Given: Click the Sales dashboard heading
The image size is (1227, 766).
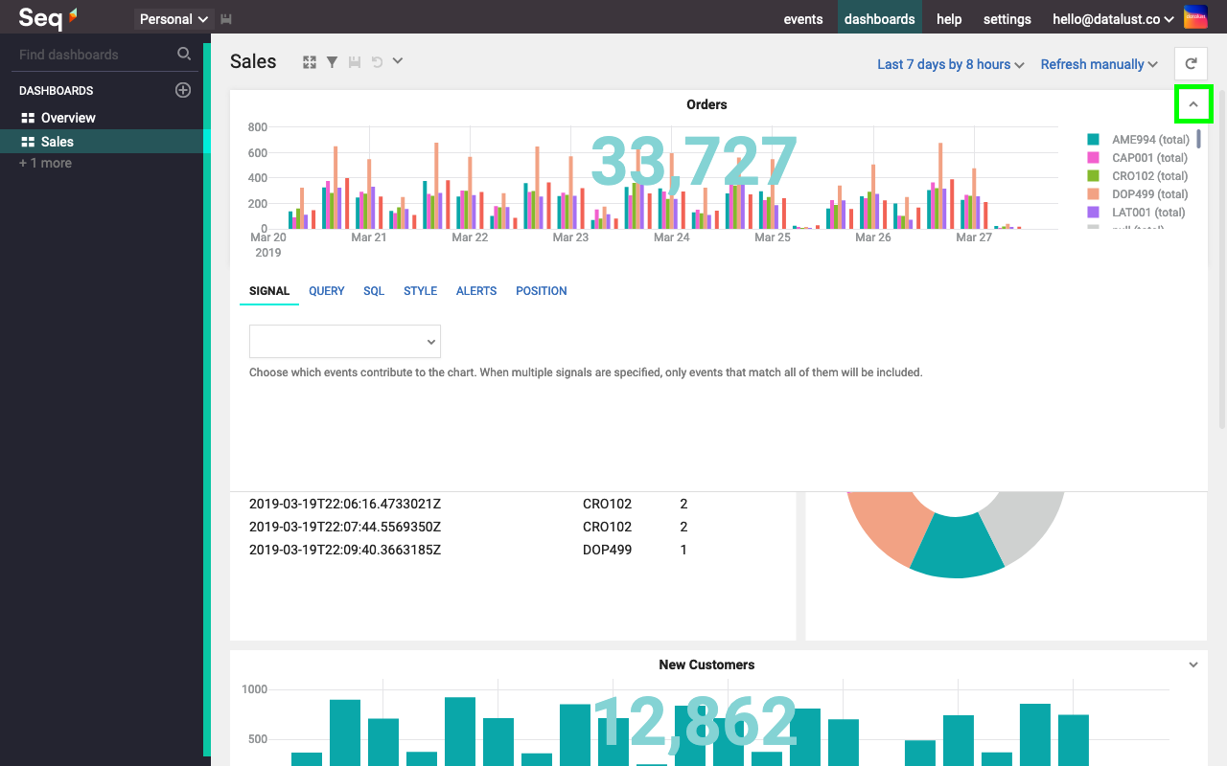Looking at the screenshot, I should 253,61.
